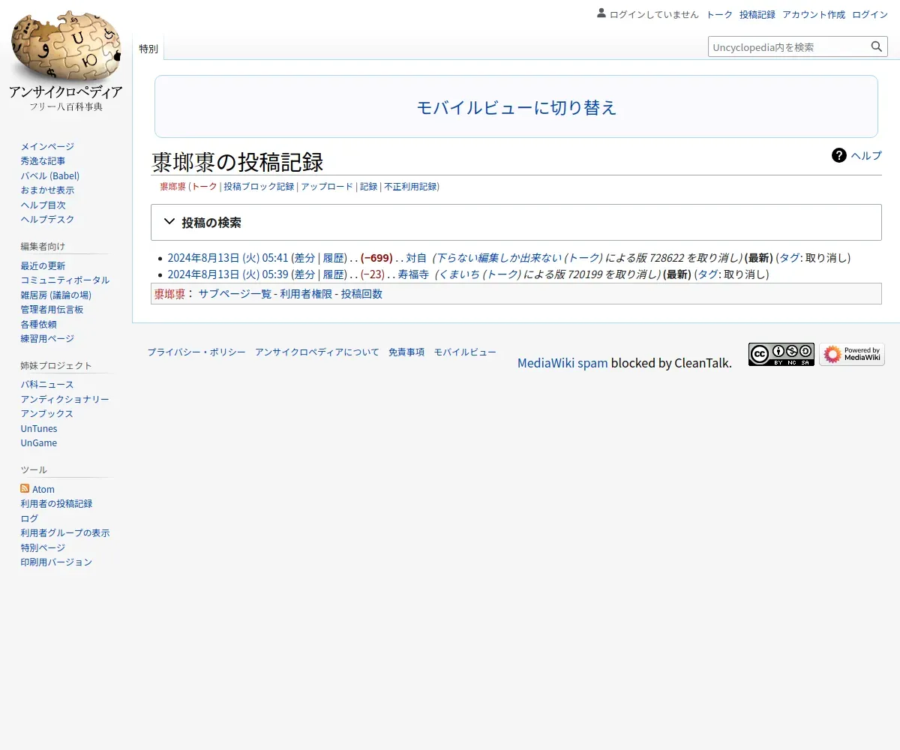
Task: Open 利用者の投稿記録 tool link
Action: click(56, 503)
